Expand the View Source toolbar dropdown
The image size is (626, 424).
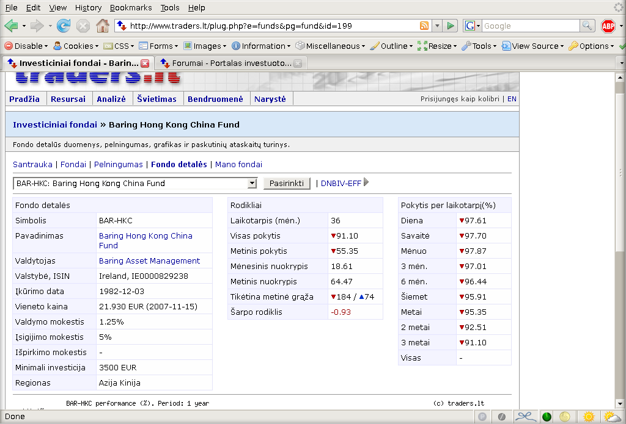coord(533,46)
